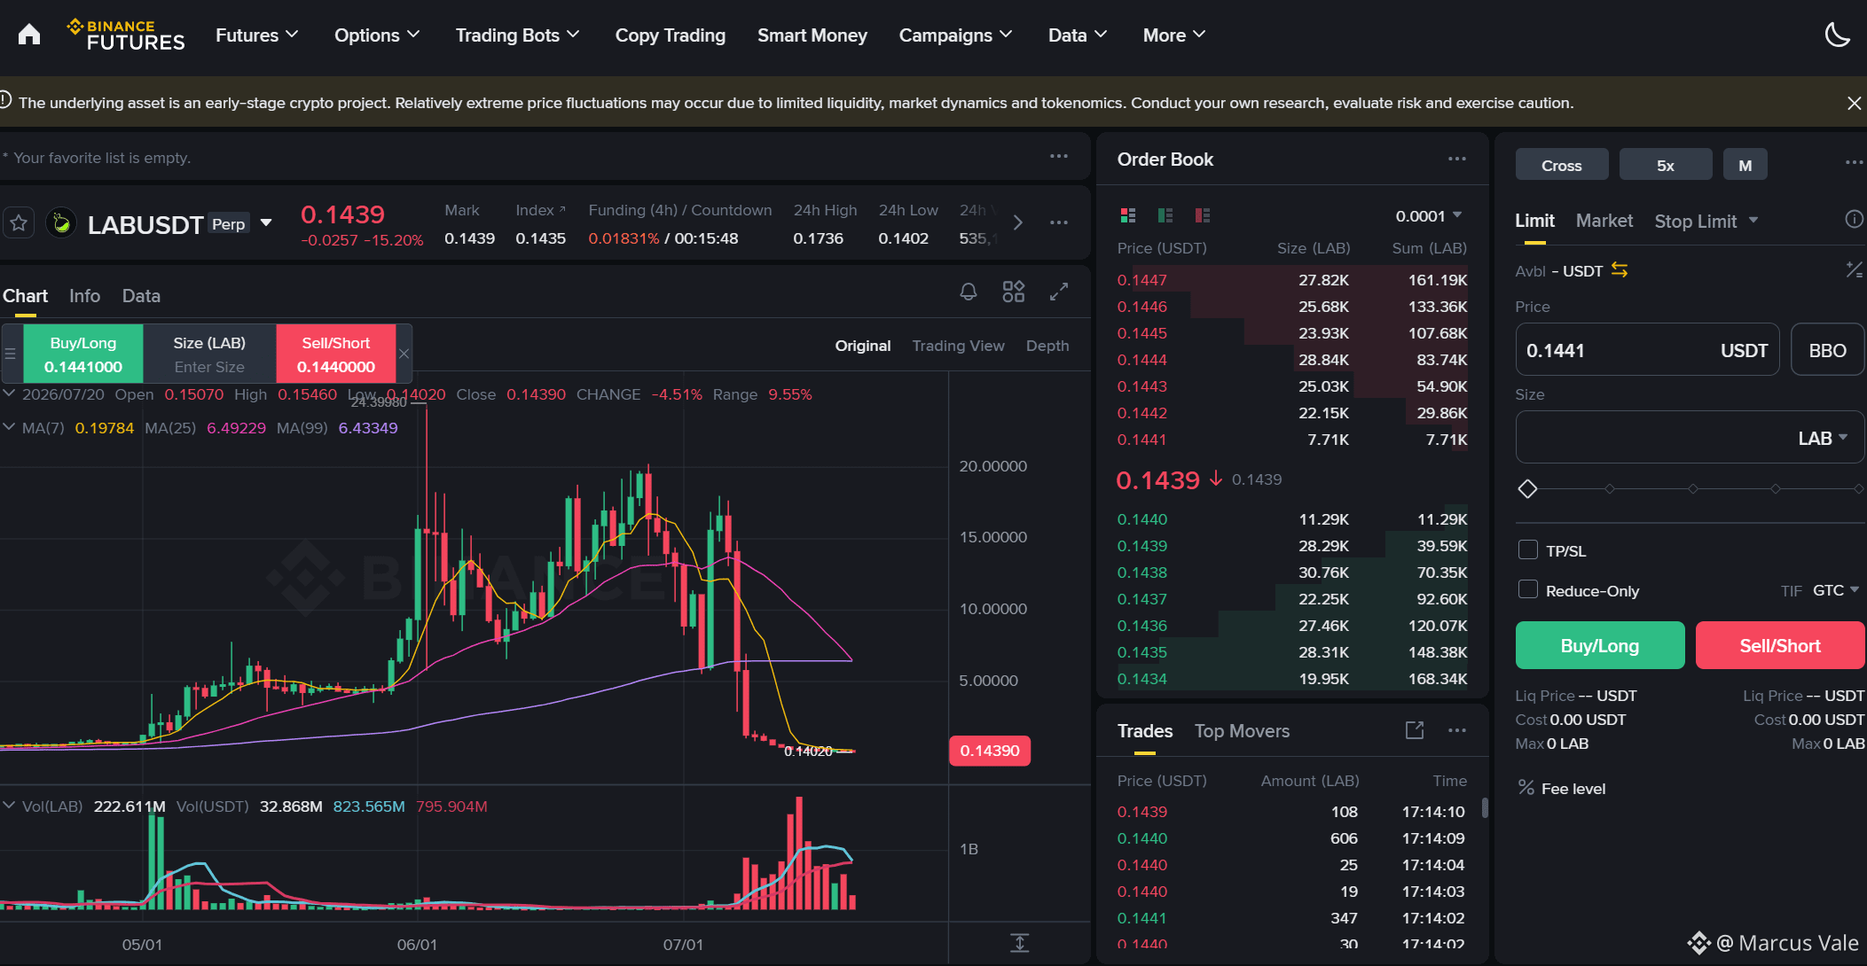Expand the chart to fullscreen
Screen dimensions: 1867x966
pos(1059,292)
